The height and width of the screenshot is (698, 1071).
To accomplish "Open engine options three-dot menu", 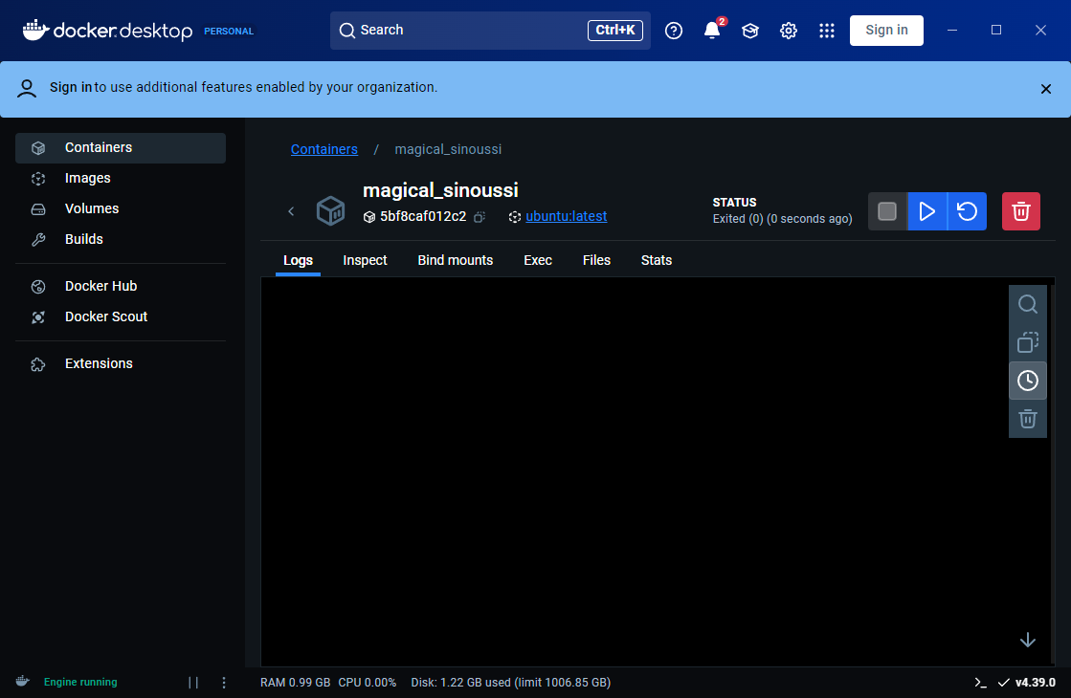I will point(224,683).
